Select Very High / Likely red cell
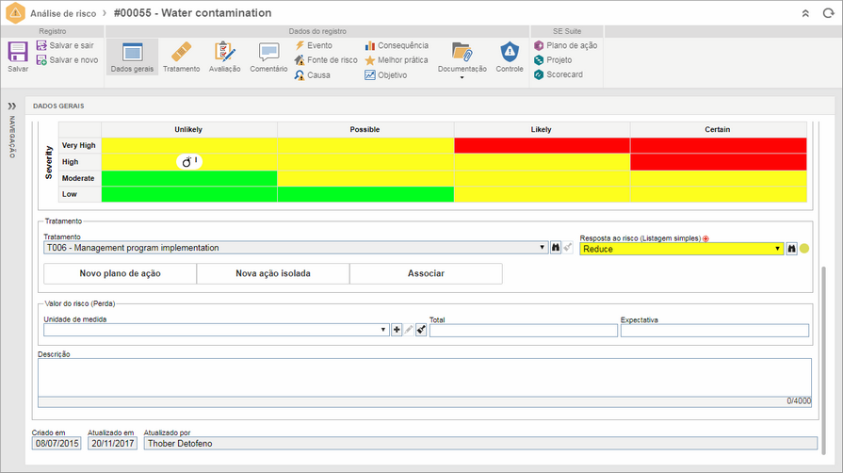Screen dimensions: 843x473 542,145
